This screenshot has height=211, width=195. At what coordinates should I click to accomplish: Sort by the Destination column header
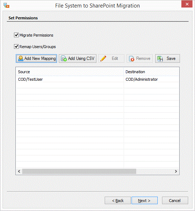[x=151, y=72]
